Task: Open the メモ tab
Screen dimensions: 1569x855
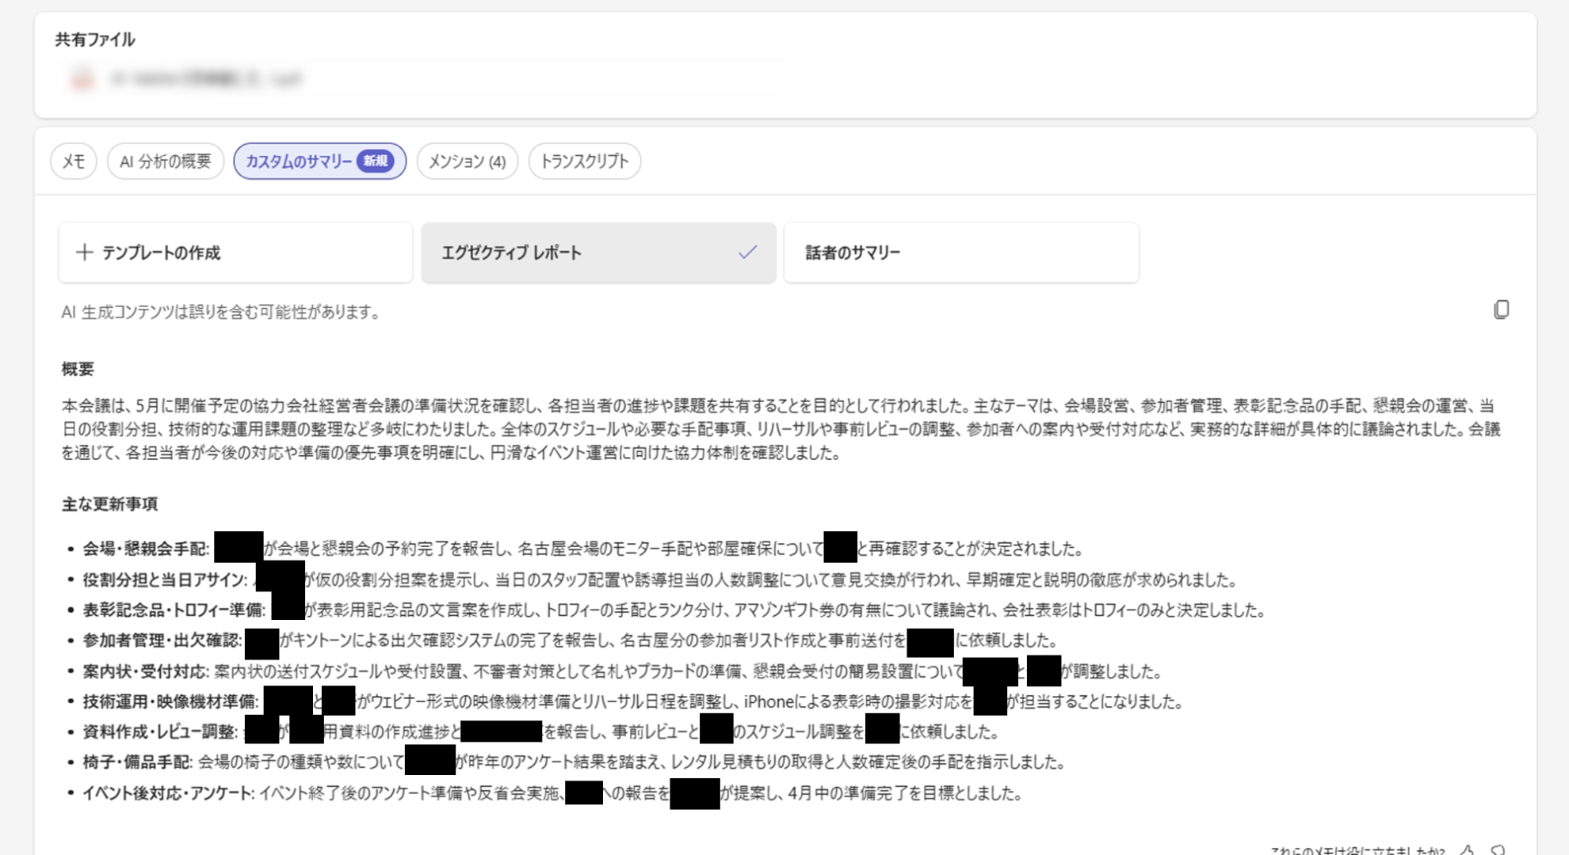Action: (74, 161)
